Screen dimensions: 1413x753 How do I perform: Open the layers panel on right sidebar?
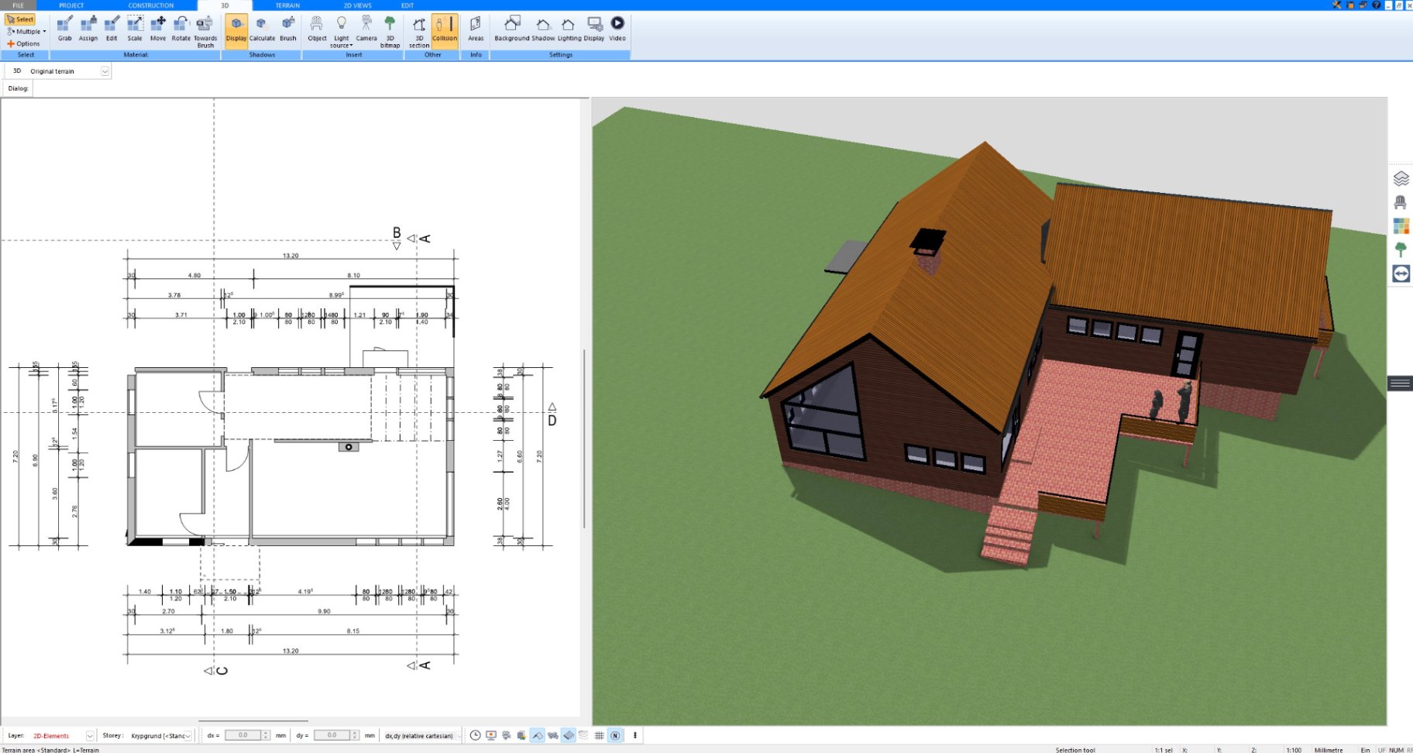coord(1401,179)
